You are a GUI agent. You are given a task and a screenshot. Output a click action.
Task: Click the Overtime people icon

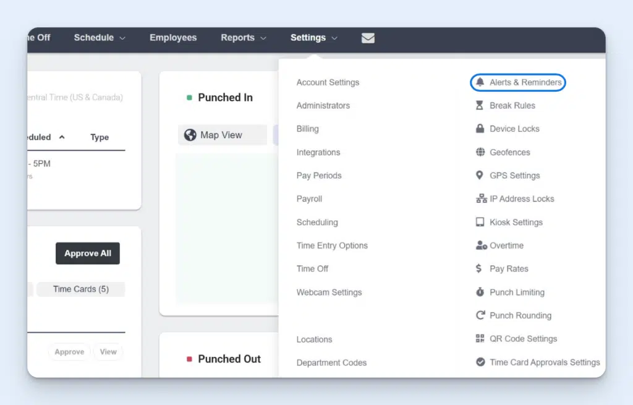click(x=480, y=245)
